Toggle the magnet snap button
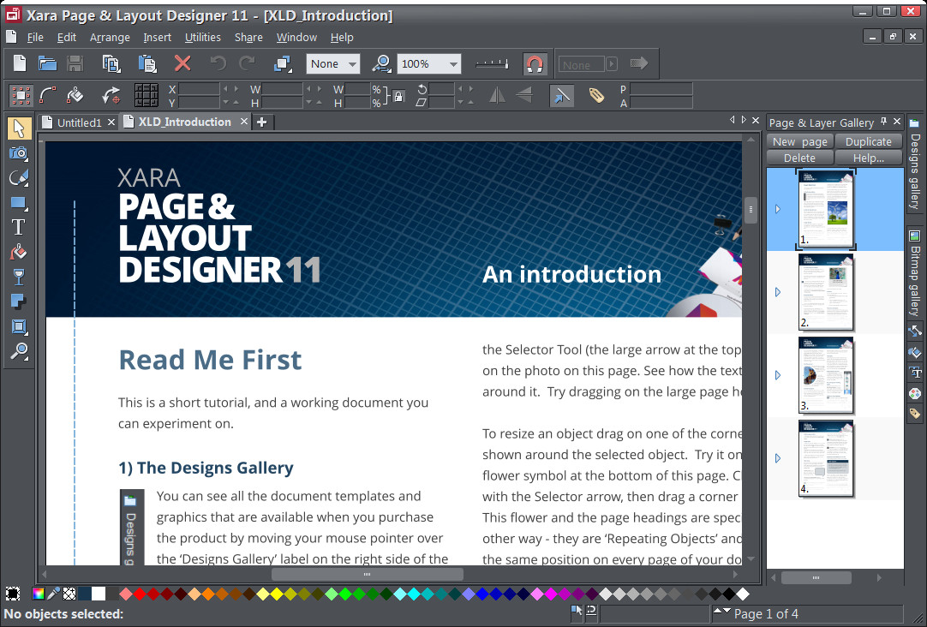927x627 pixels. click(x=535, y=63)
